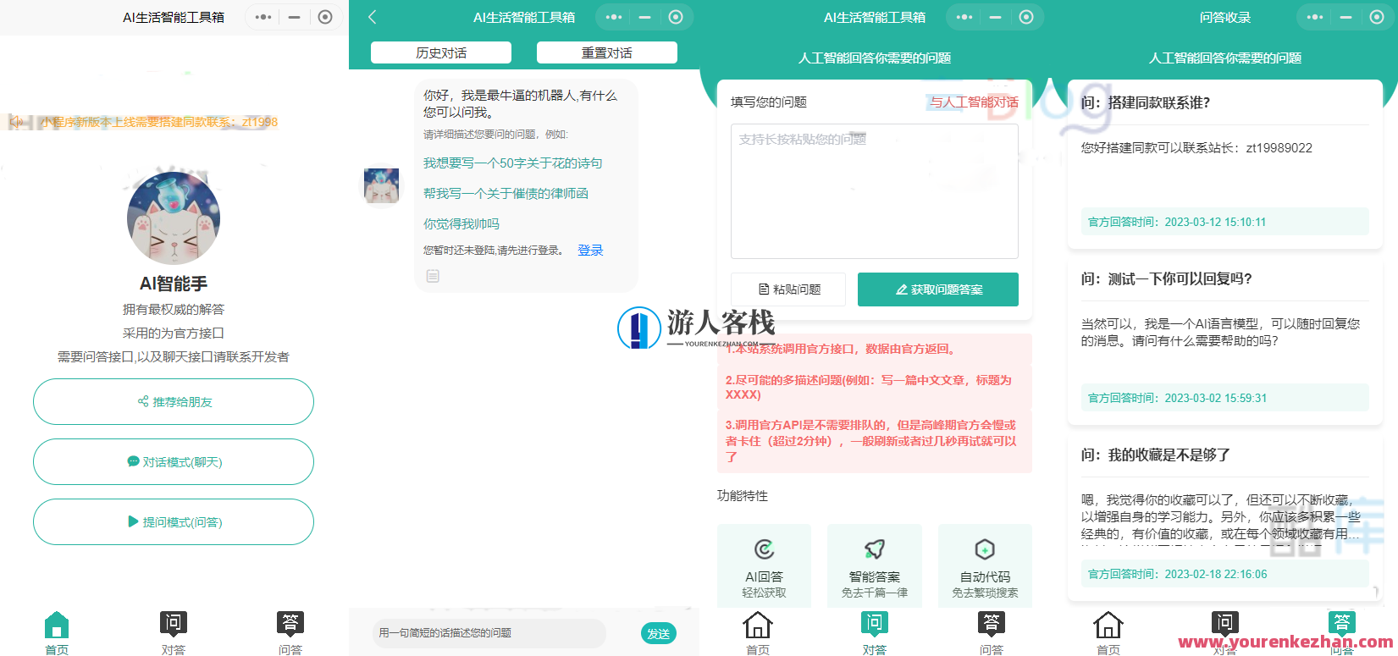The image size is (1398, 656).
Task: Select the AI回答 feature card
Action: (x=764, y=565)
